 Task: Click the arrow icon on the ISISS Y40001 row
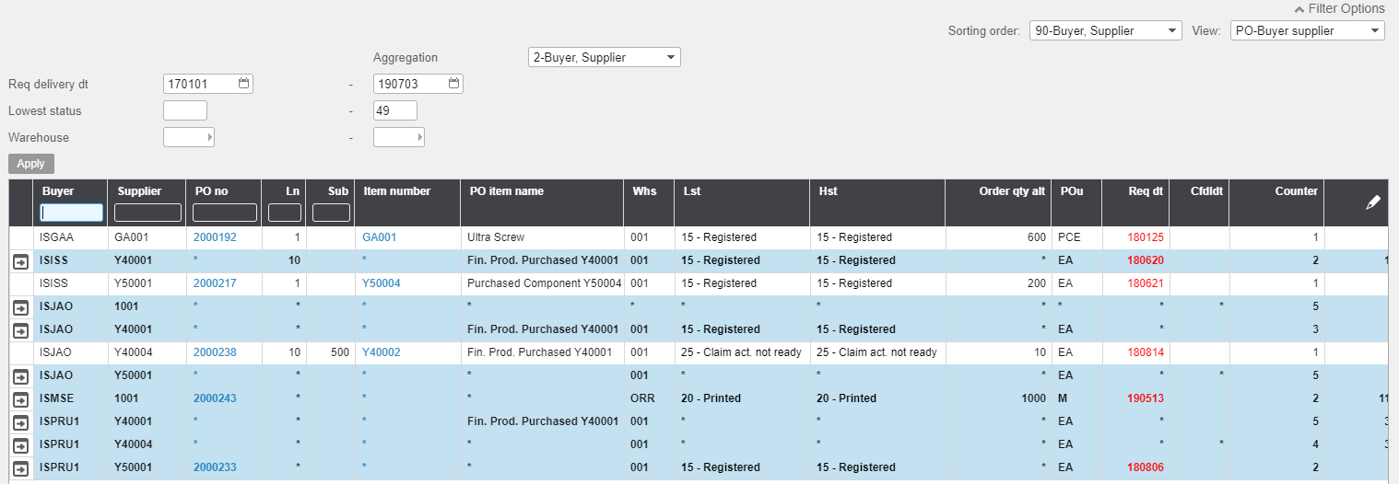point(20,261)
